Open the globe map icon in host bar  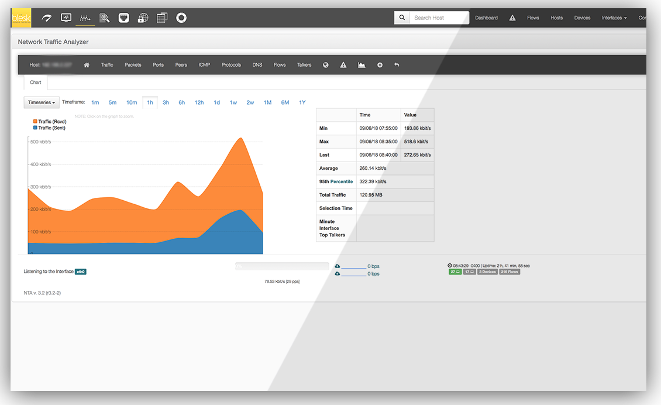pyautogui.click(x=326, y=65)
